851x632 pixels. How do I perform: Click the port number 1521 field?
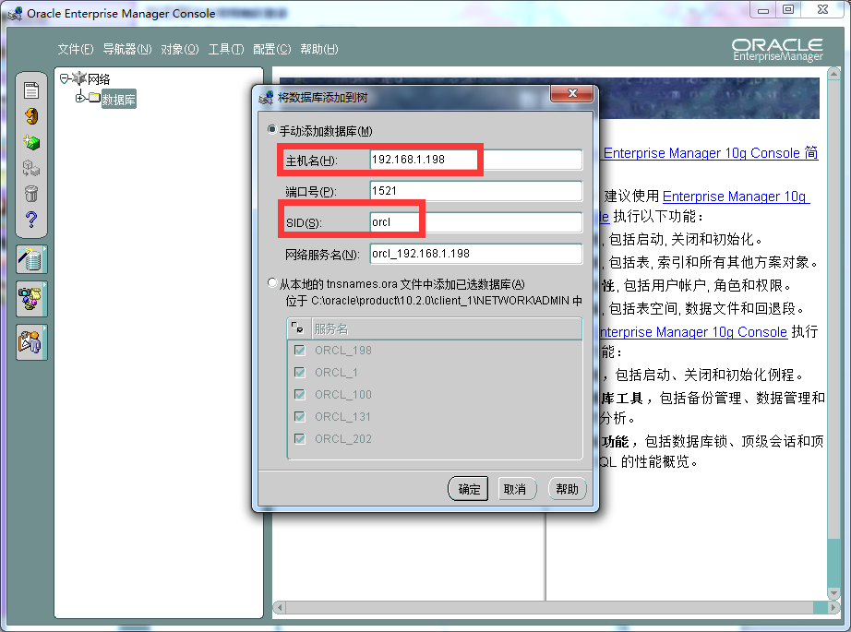coord(476,191)
